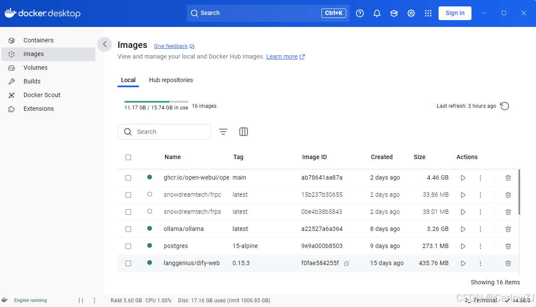Delete the snowdreamtech/frps image
This screenshot has height=307, width=536.
coord(508,212)
